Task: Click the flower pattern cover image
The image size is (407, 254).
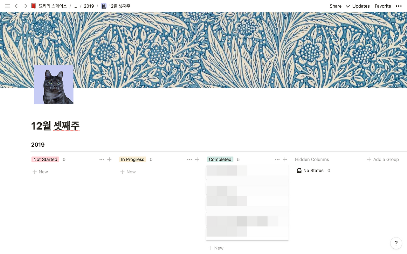Action: (x=203, y=50)
